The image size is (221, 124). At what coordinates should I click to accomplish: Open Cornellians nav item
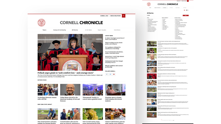click(x=117, y=30)
